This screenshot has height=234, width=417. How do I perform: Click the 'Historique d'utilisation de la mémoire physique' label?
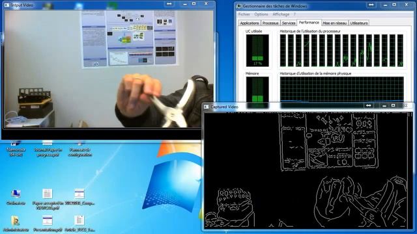(315, 73)
